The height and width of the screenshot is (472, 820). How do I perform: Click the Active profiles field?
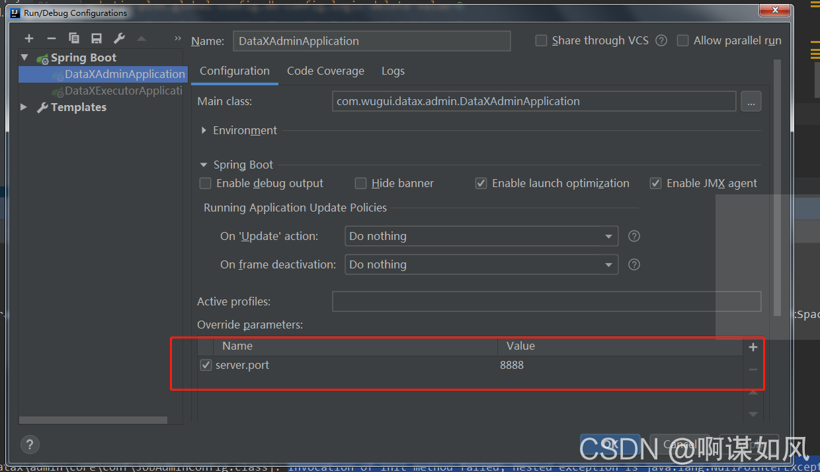[546, 301]
